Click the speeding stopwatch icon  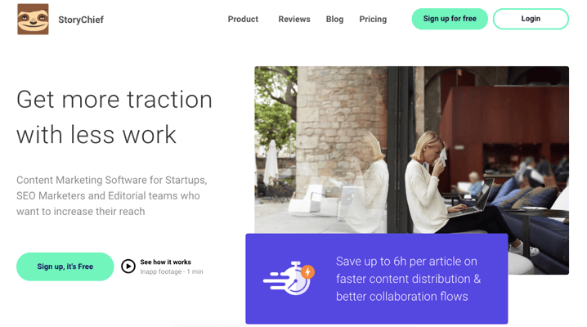click(x=289, y=279)
